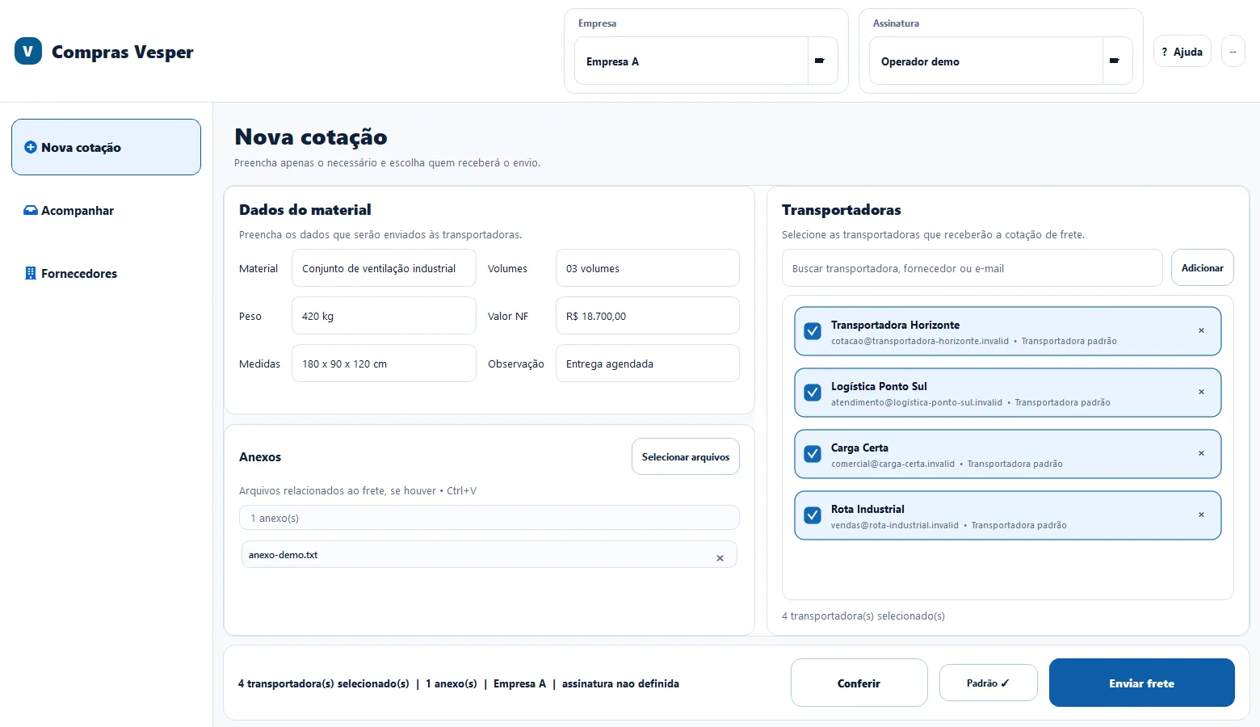
Task: Open the Fornecedores sidebar item
Action: (x=106, y=273)
